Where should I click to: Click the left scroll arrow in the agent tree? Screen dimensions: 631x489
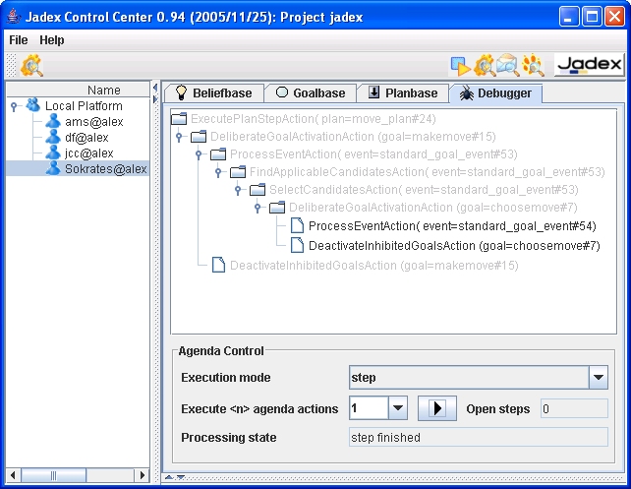[13, 475]
